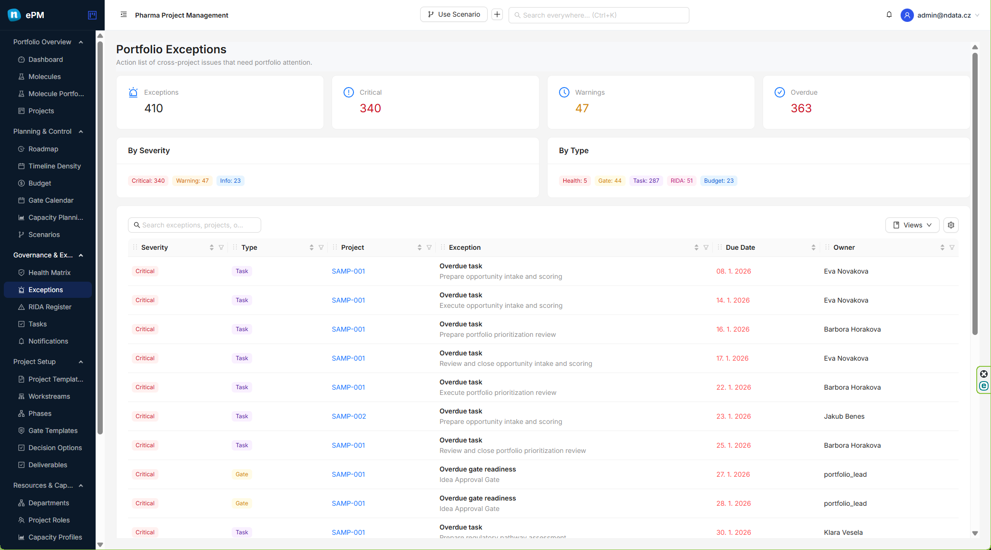The width and height of the screenshot is (991, 550).
Task: Open the notifications bell in header
Action: coord(889,15)
